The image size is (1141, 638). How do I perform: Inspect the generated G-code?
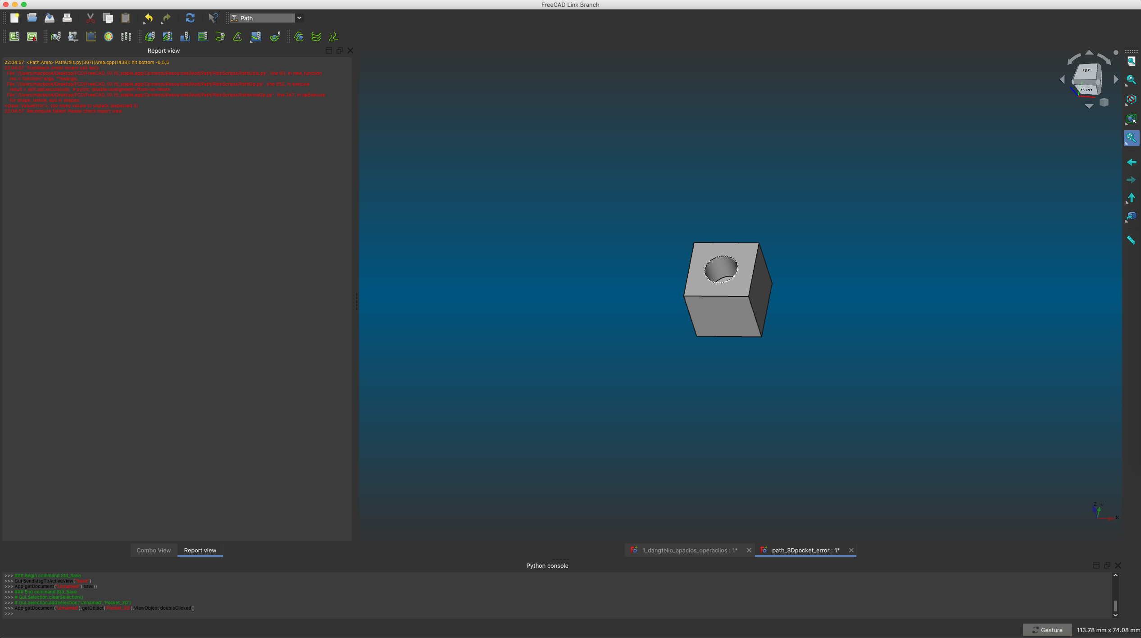[55, 36]
